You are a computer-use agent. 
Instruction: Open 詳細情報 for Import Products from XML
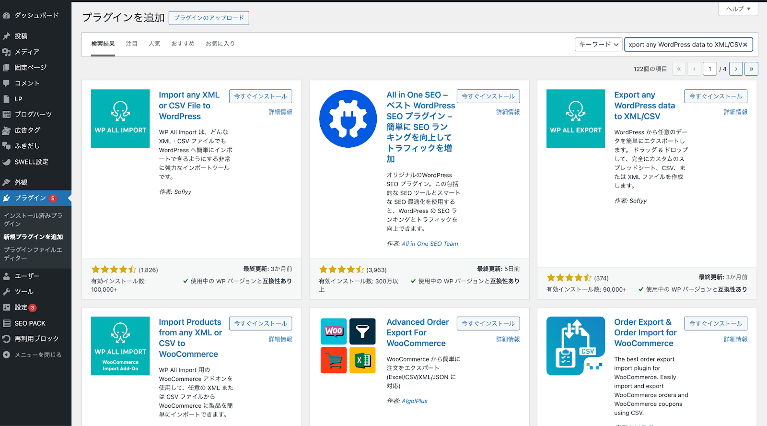(280, 340)
